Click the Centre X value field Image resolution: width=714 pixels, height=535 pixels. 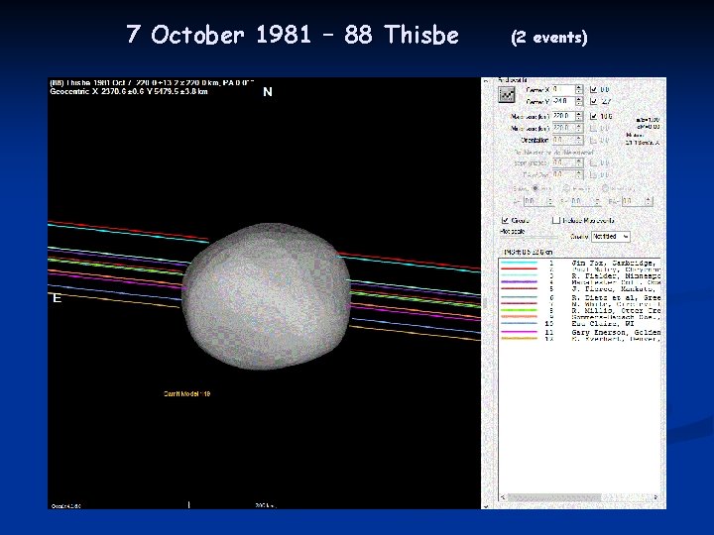click(x=565, y=88)
